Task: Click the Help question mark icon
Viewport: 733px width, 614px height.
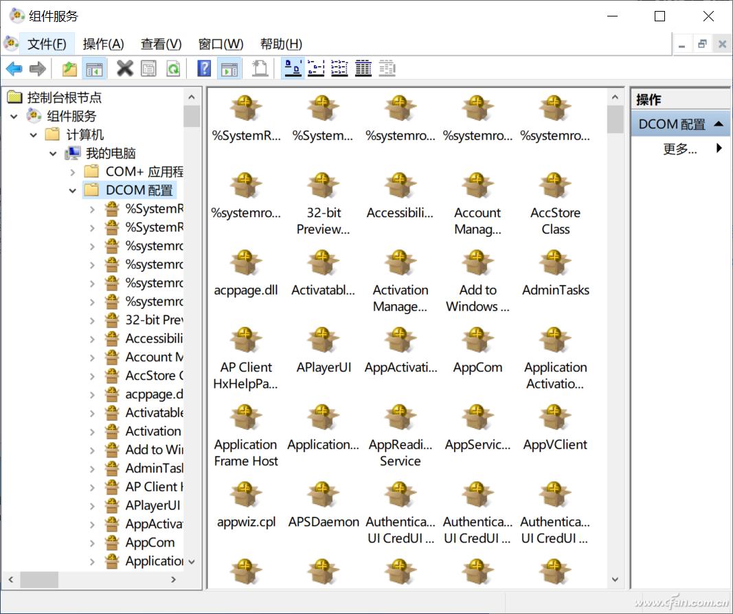Action: click(x=203, y=68)
